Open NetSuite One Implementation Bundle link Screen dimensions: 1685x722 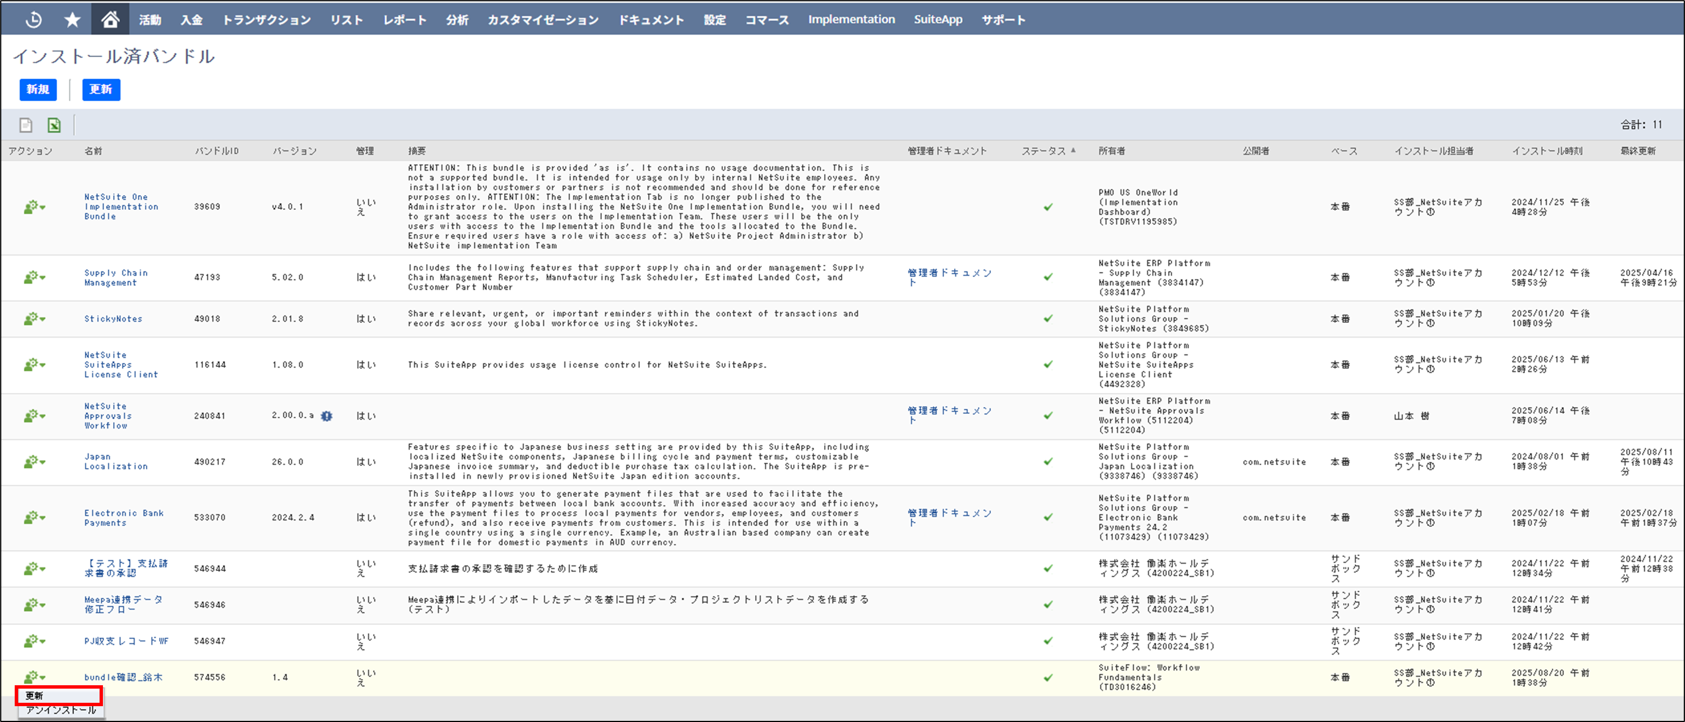[x=120, y=207]
